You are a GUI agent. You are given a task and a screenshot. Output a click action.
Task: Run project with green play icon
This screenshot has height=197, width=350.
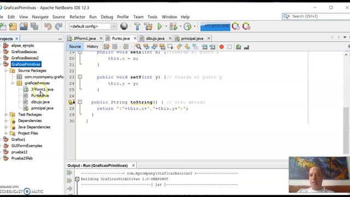(x=160, y=26)
